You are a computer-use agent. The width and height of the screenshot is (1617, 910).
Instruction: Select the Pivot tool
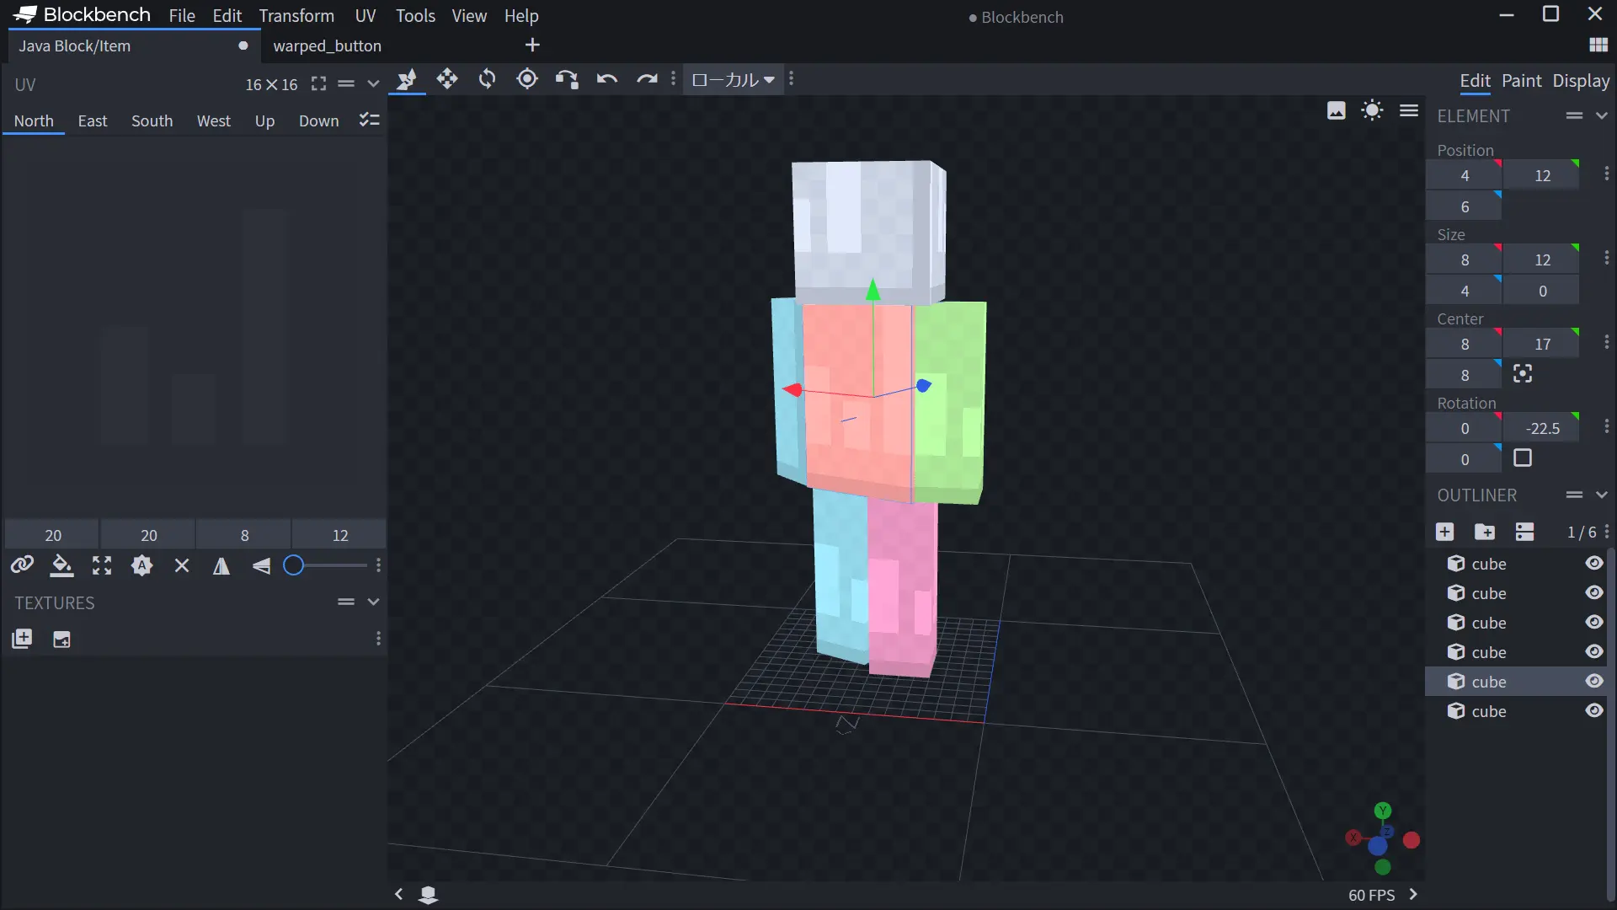(x=527, y=79)
